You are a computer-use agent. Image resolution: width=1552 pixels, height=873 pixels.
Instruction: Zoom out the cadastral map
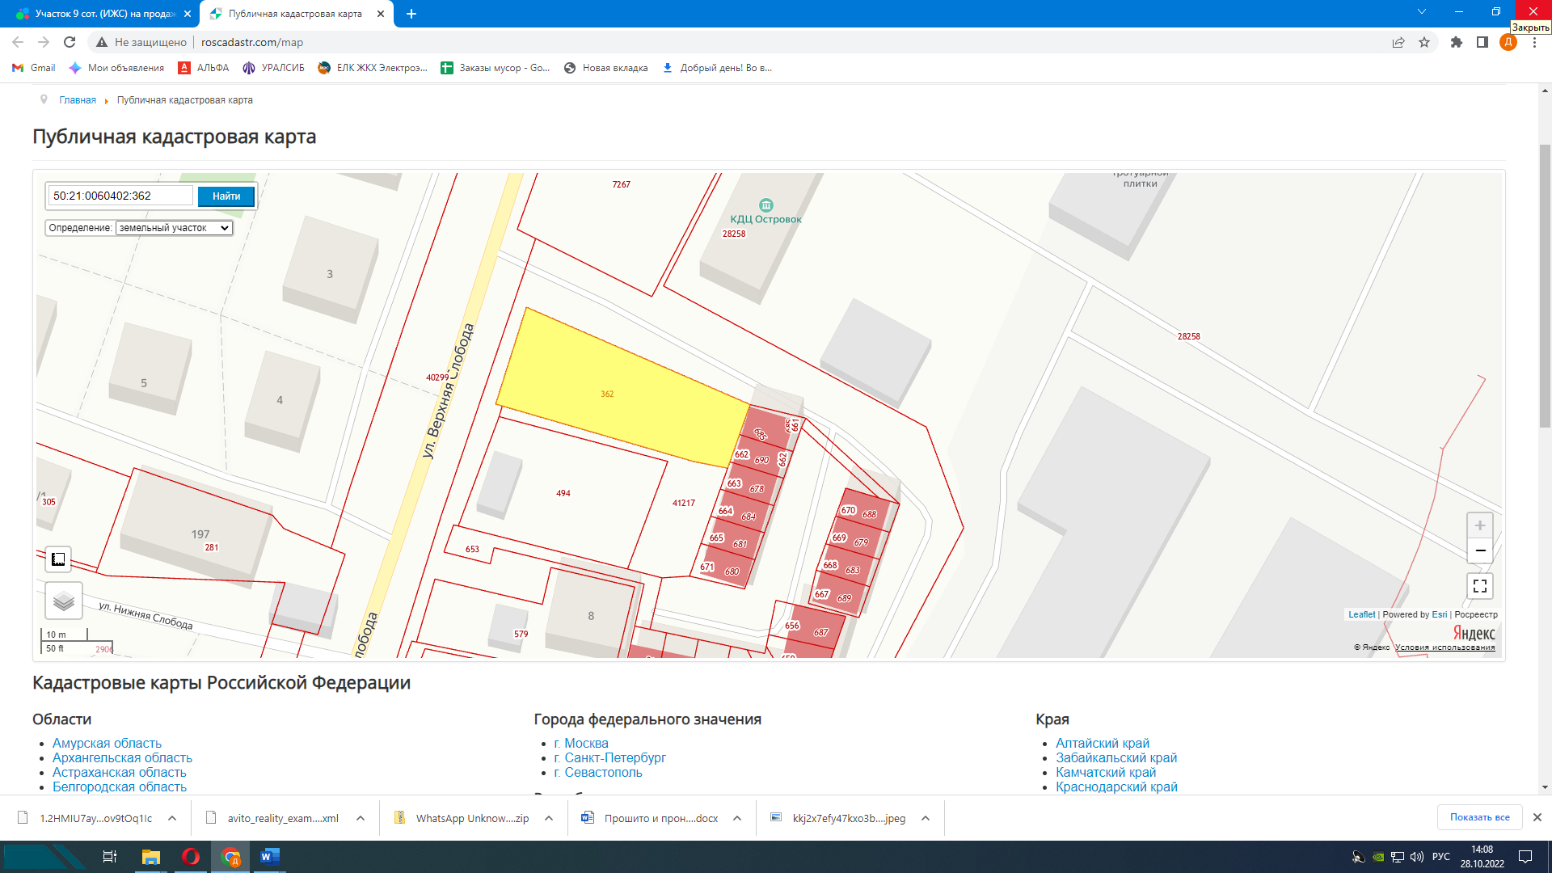pos(1479,550)
